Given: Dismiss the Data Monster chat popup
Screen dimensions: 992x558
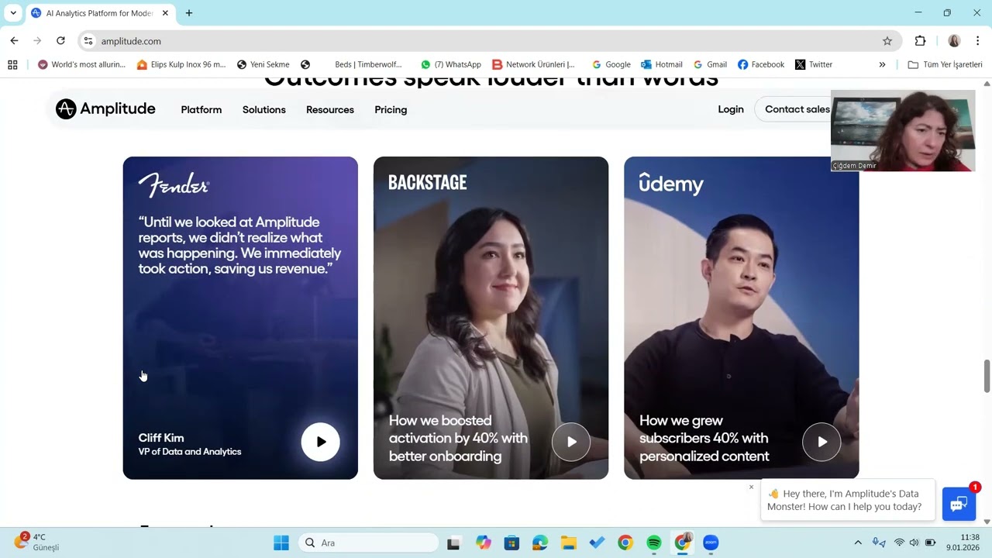Looking at the screenshot, I should [x=751, y=487].
